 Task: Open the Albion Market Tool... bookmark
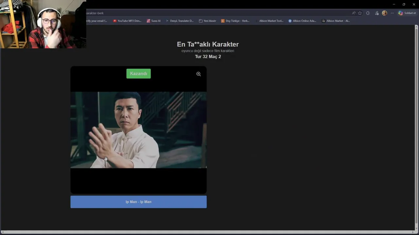[x=269, y=21]
